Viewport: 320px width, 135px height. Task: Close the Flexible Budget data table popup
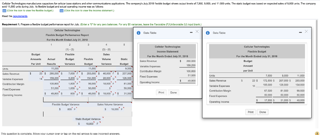(306, 31)
